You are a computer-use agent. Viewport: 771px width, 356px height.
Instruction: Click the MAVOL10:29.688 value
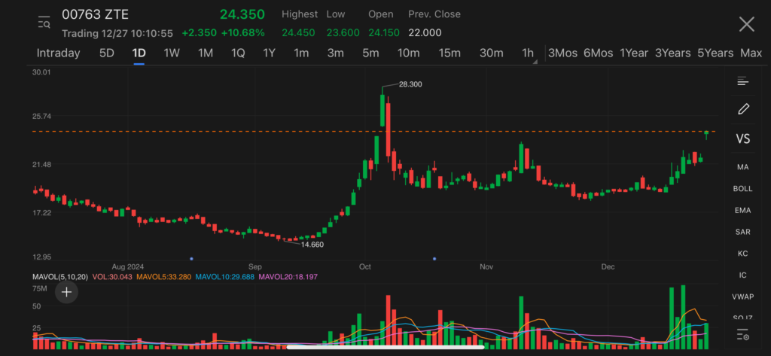224,277
